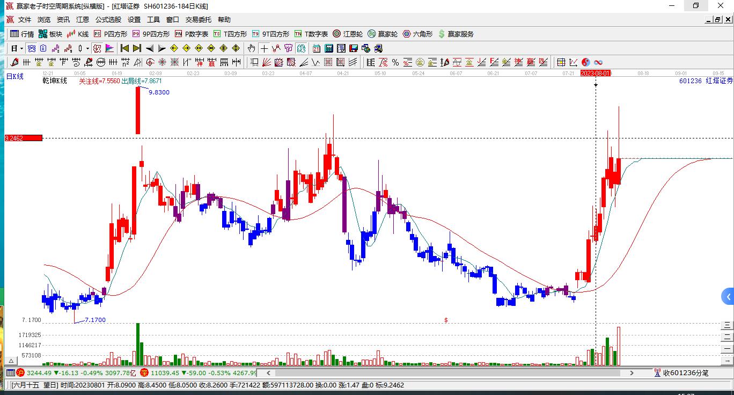This screenshot has width=734, height=395.
Task: Open the 江恩轮 Gann wheel
Action: (348, 34)
